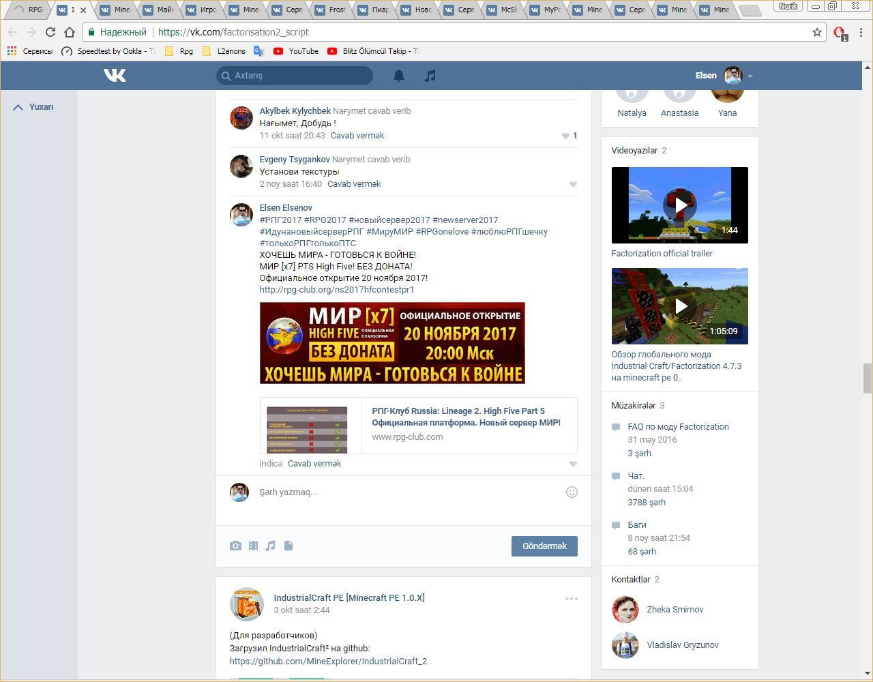Open IndustrialCraft PE post author link
Screen dimensions: 873x682
[x=349, y=598]
